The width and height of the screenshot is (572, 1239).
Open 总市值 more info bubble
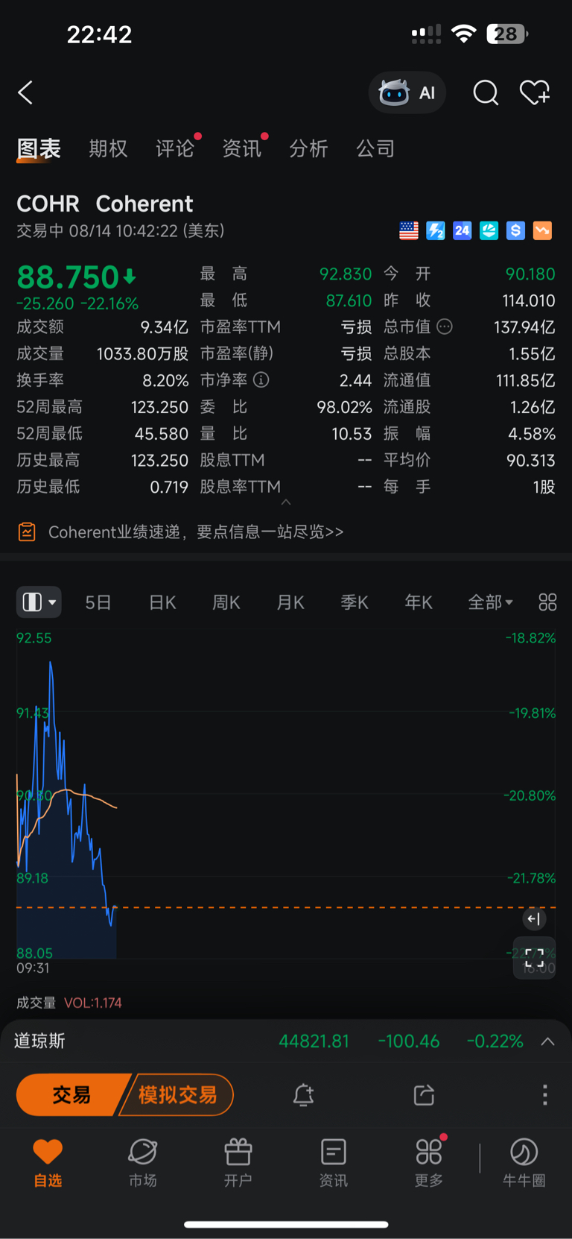coord(445,327)
